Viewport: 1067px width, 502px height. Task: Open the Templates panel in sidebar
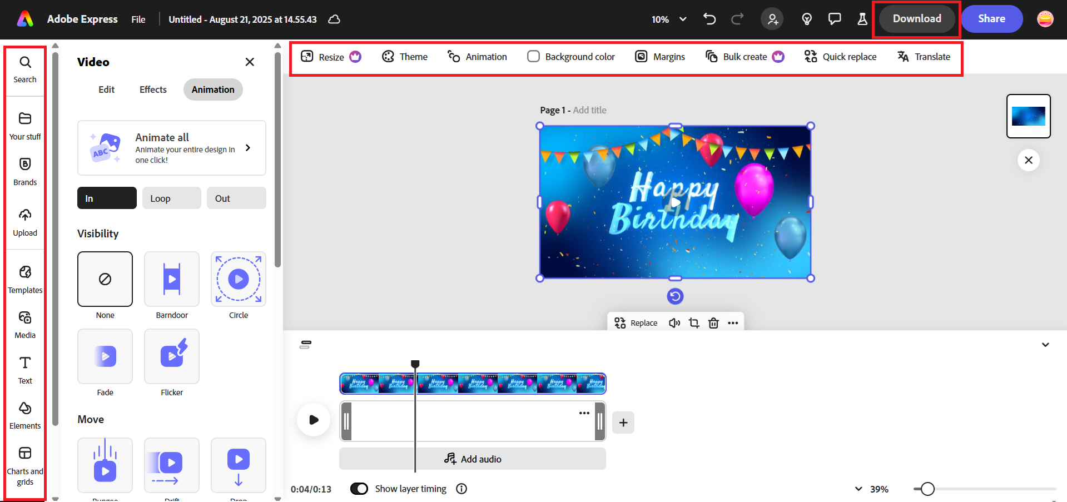click(25, 279)
